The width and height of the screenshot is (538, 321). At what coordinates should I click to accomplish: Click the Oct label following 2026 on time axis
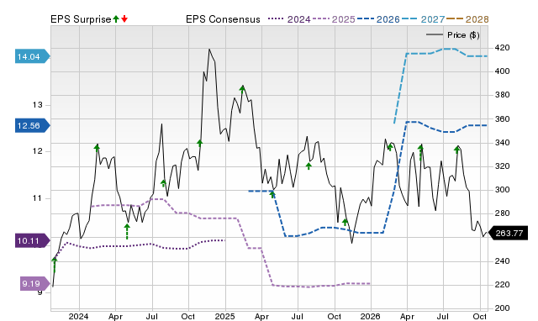(480, 316)
